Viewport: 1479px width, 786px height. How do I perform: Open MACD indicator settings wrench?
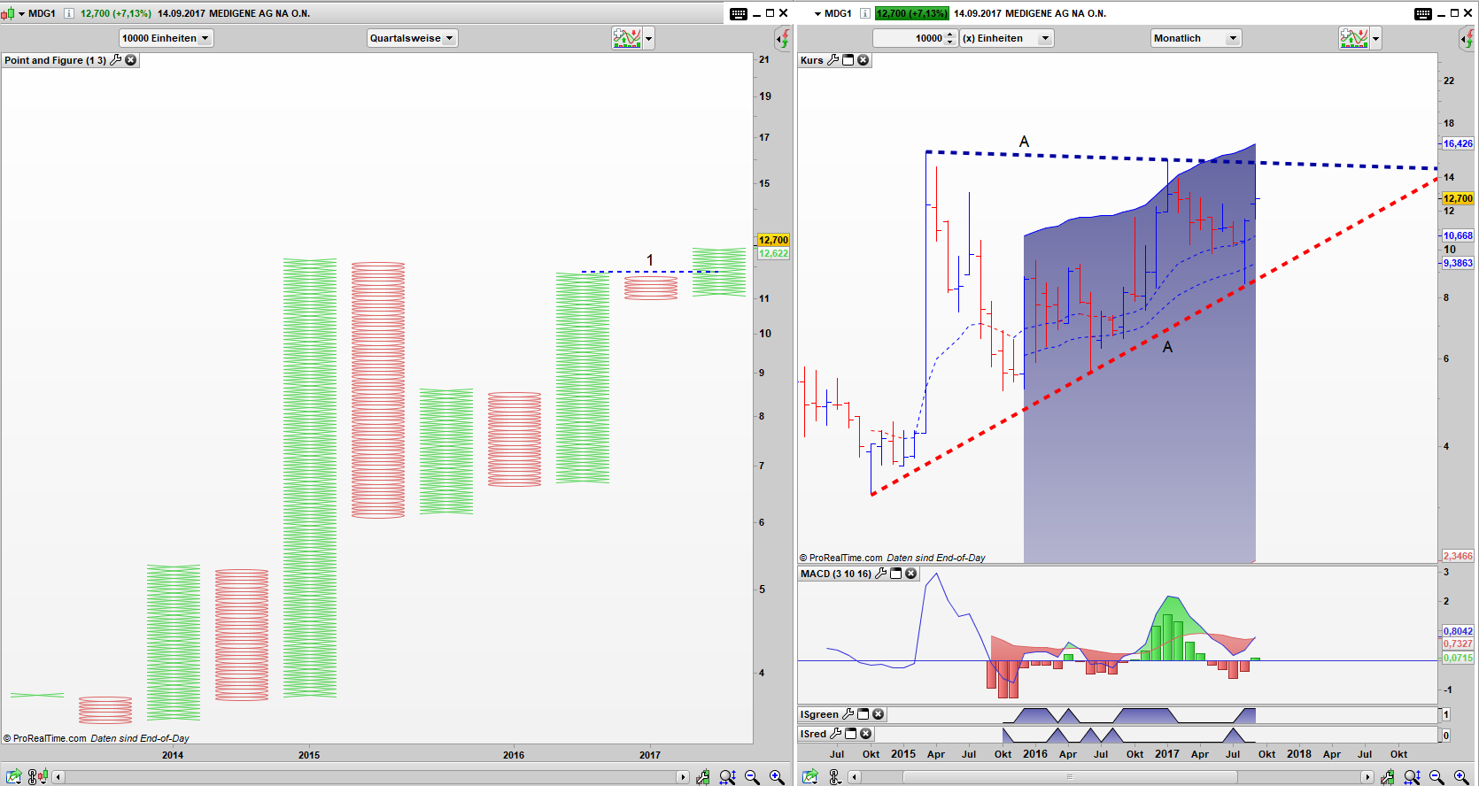point(881,574)
